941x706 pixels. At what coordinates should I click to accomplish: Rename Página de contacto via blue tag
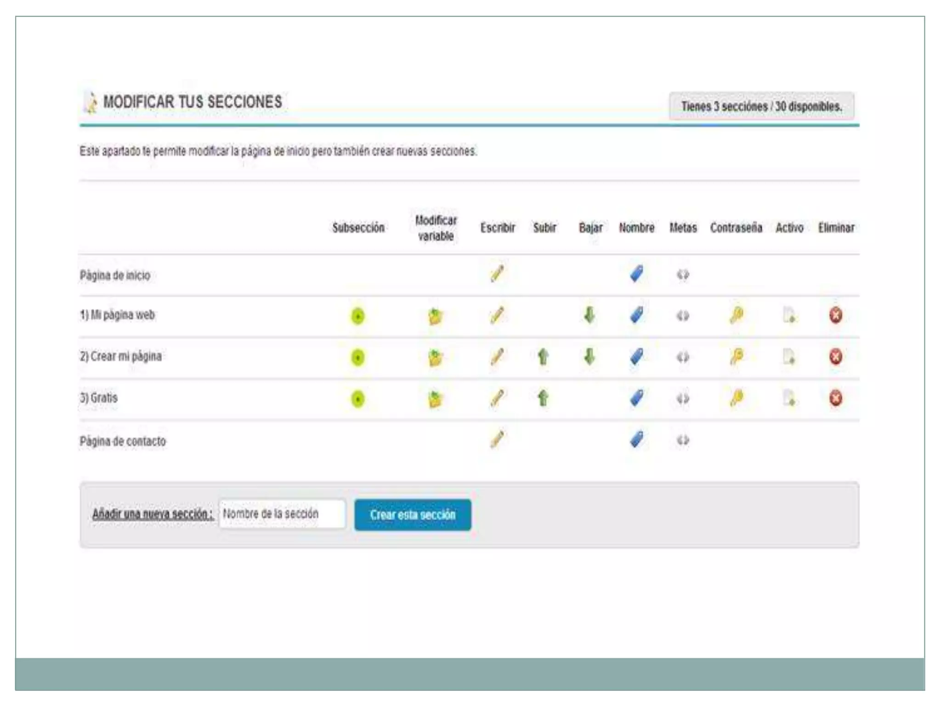click(637, 439)
